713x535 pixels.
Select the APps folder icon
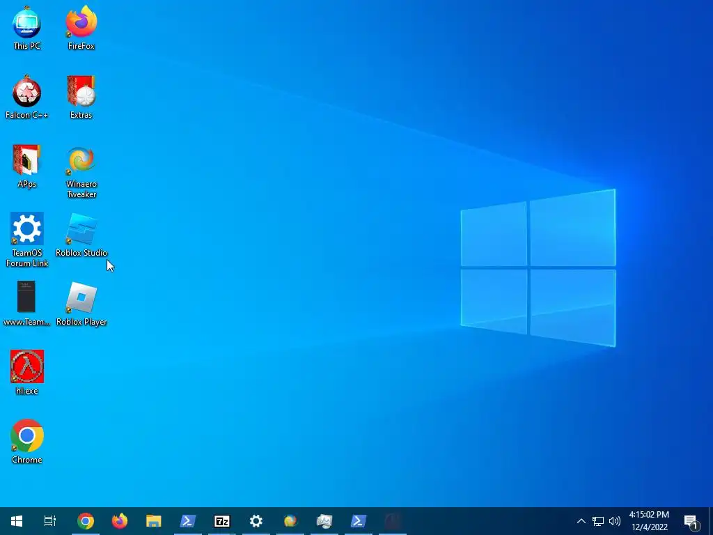pos(27,166)
